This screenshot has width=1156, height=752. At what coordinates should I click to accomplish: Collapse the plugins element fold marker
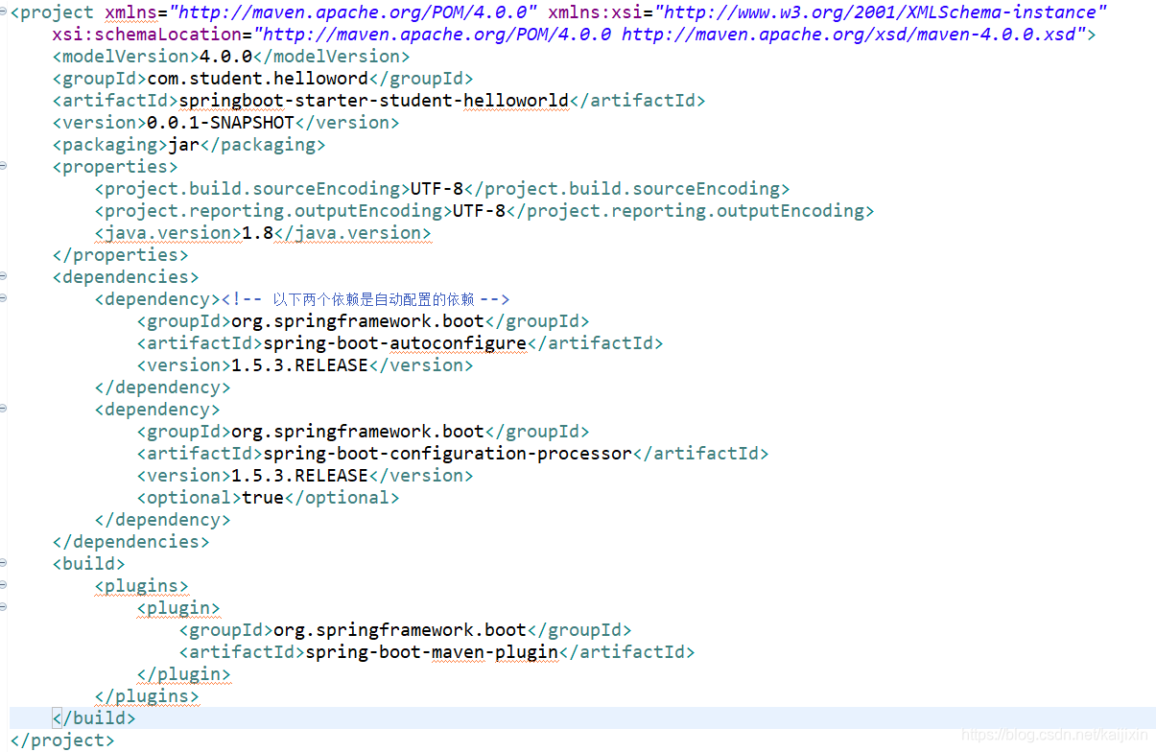[x=4, y=586]
